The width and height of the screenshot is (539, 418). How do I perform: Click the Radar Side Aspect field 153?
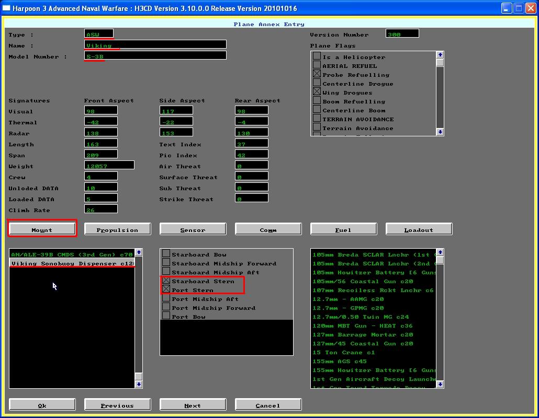pyautogui.click(x=176, y=133)
